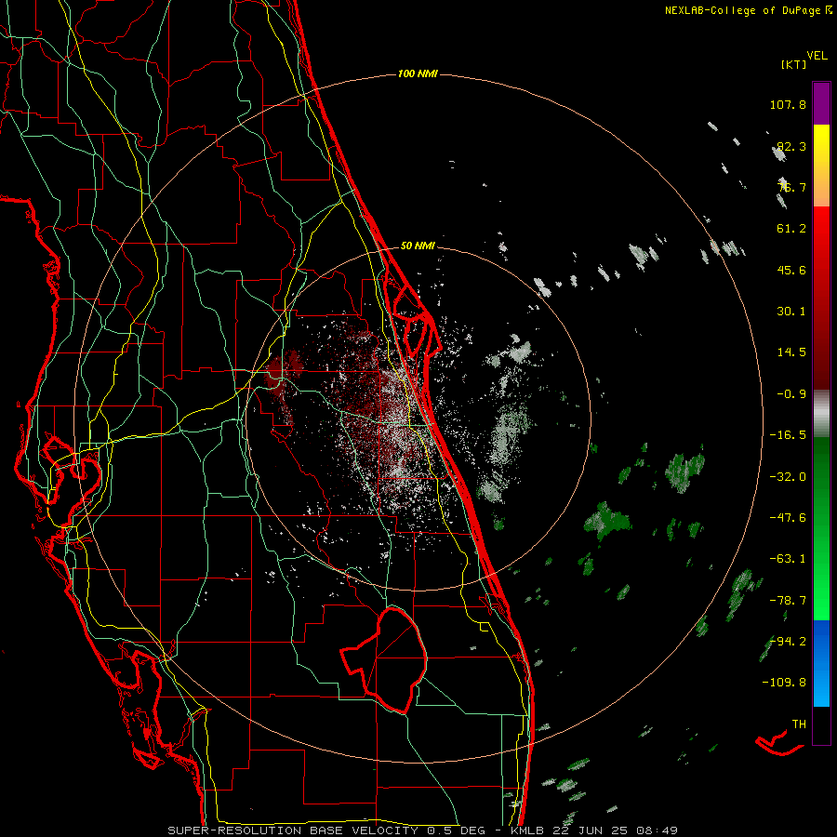Viewport: 837px width, 837px height.
Task: Click the 30.1 velocity scale value
Action: pyautogui.click(x=791, y=312)
